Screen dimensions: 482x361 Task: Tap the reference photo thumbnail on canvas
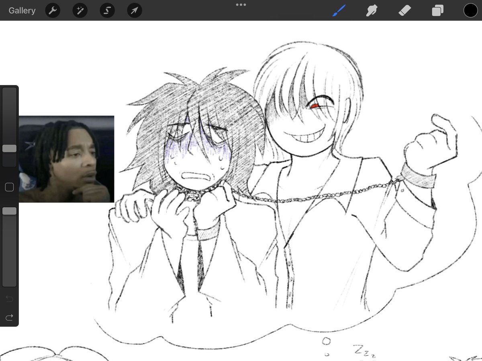click(x=66, y=159)
